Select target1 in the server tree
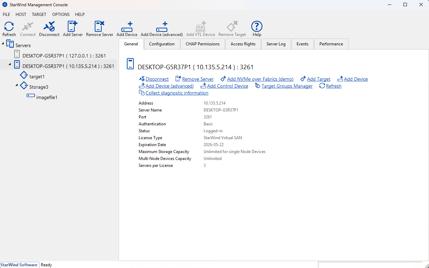429x268 pixels. tap(37, 77)
